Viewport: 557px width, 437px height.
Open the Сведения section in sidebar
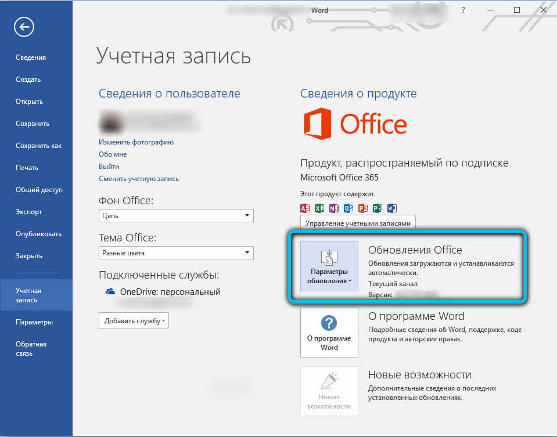coord(31,57)
